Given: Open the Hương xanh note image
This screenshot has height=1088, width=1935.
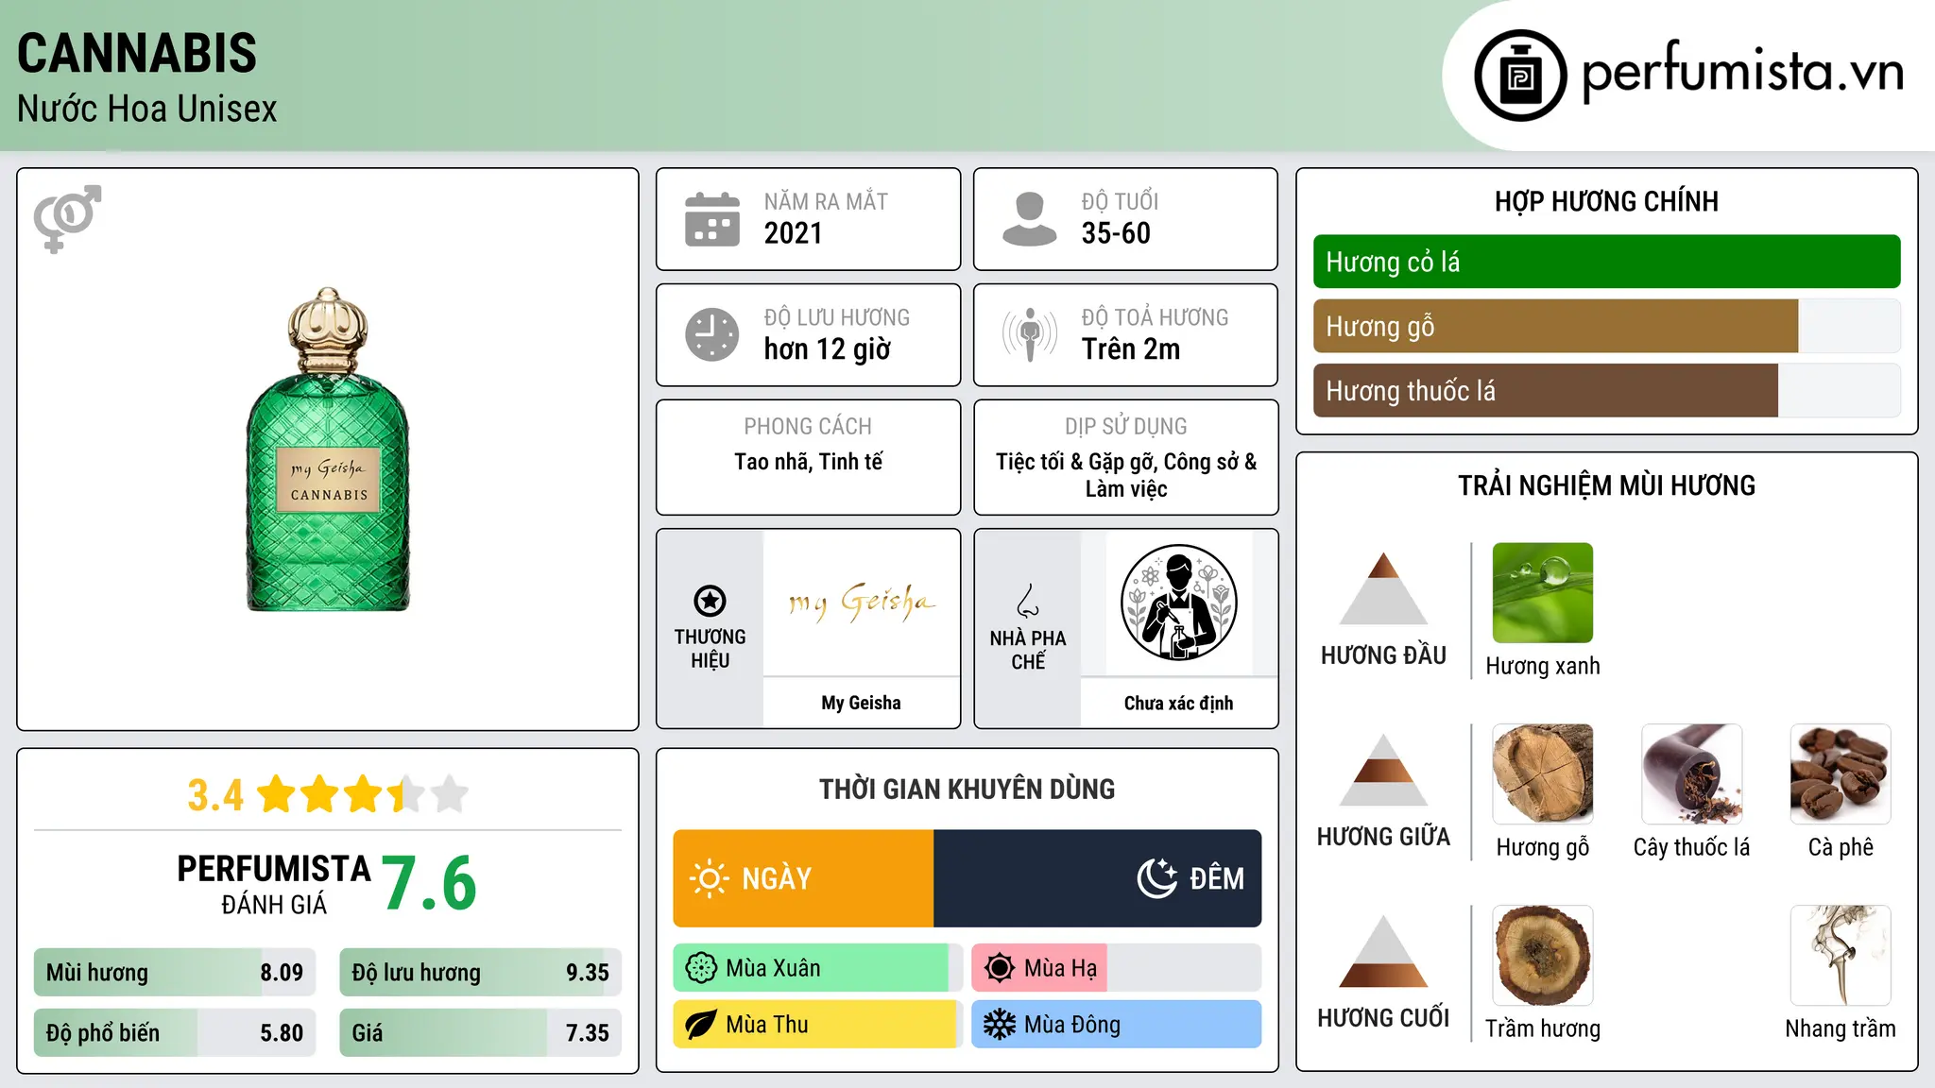Looking at the screenshot, I should tap(1543, 593).
